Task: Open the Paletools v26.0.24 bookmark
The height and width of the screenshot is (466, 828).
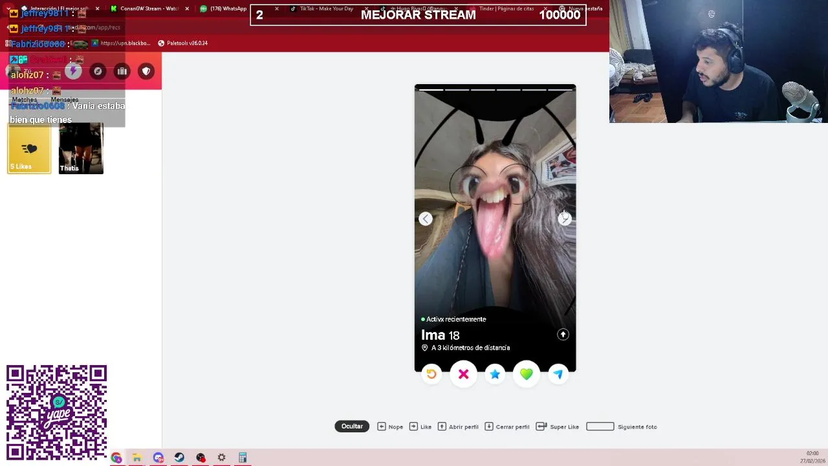Action: coord(182,43)
